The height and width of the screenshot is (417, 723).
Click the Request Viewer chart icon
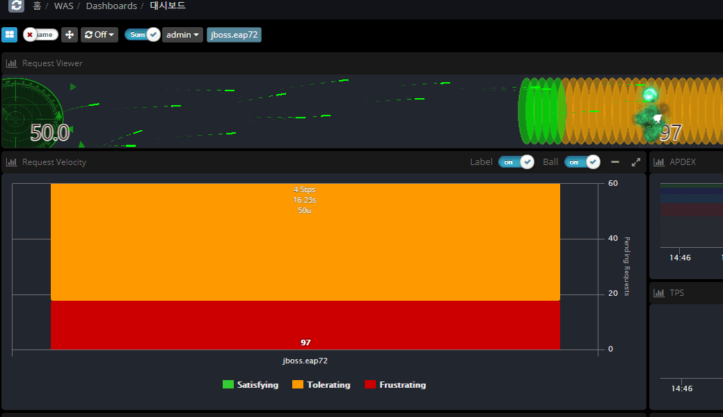(x=11, y=63)
